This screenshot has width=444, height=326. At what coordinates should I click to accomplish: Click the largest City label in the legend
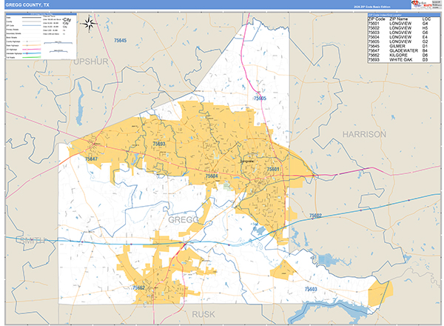[x=67, y=19]
